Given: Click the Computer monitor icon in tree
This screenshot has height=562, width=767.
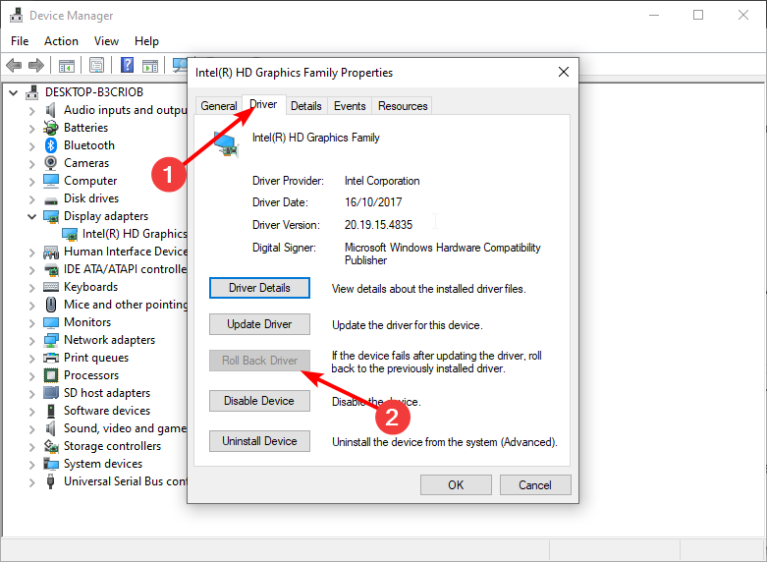Looking at the screenshot, I should point(51,181).
